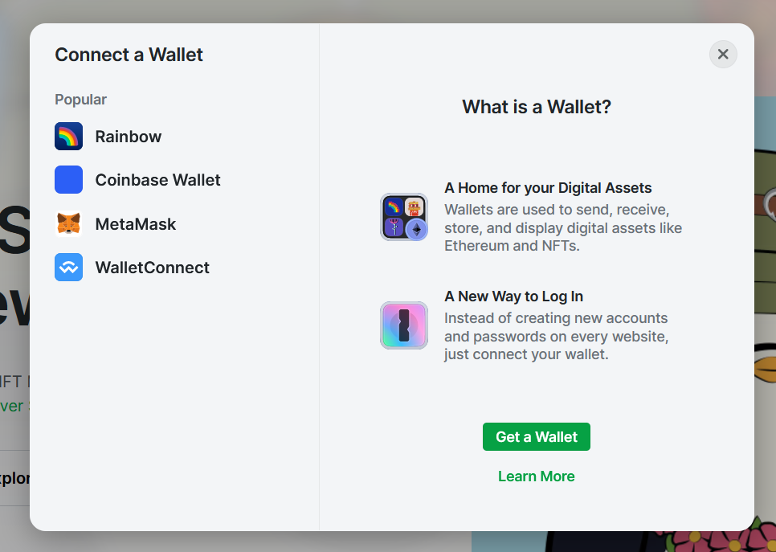Click A Home for your Digital Assets title
The image size is (776, 552).
pyautogui.click(x=548, y=188)
